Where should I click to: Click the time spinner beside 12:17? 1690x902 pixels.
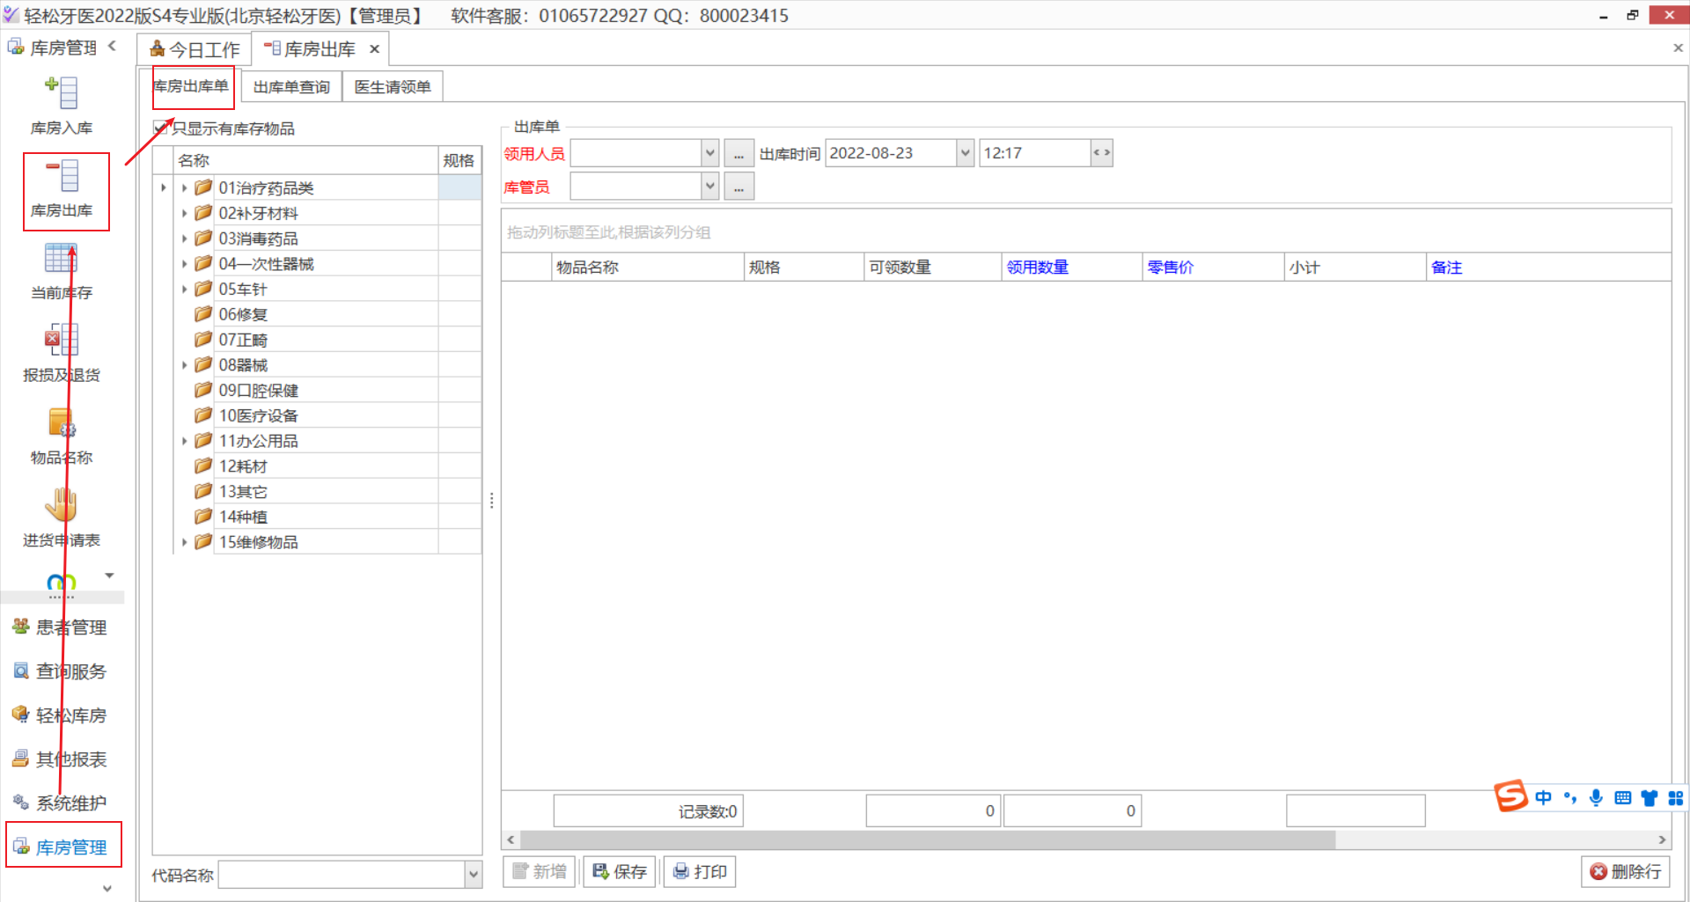coord(1101,153)
